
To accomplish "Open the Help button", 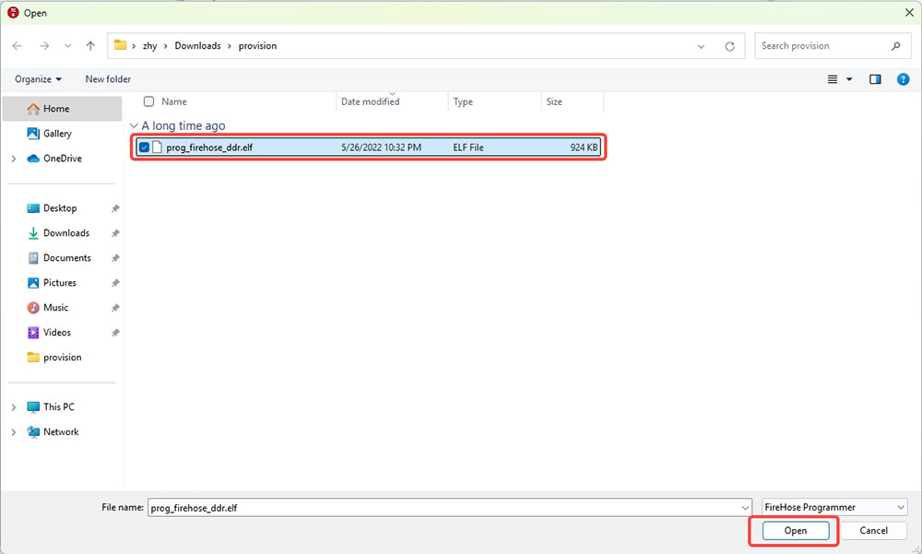I will click(x=904, y=79).
